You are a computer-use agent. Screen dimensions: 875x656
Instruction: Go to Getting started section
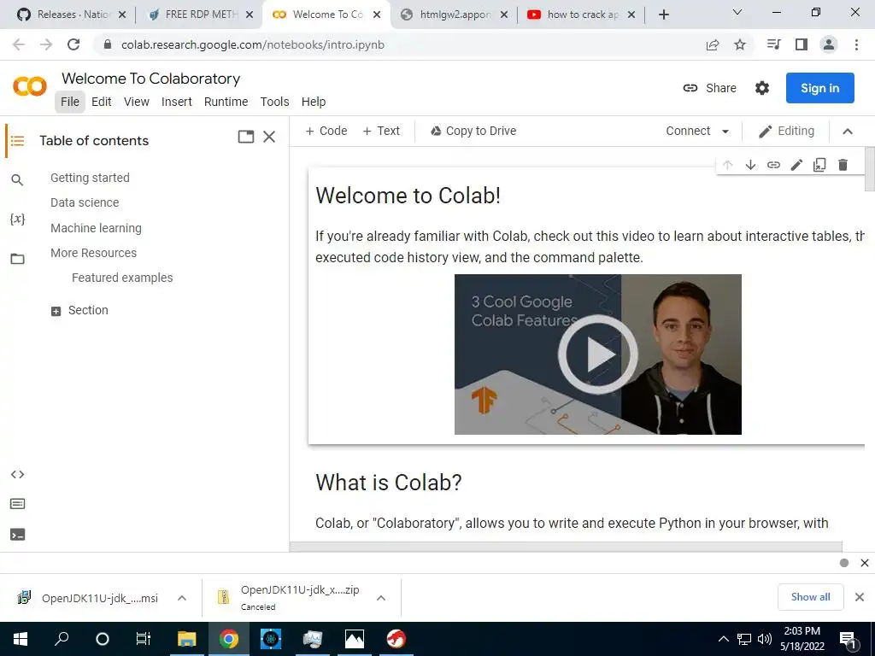click(90, 178)
